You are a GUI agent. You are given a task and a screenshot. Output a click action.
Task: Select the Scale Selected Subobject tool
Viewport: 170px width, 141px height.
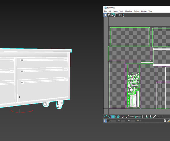pyautogui.click(x=113, y=15)
